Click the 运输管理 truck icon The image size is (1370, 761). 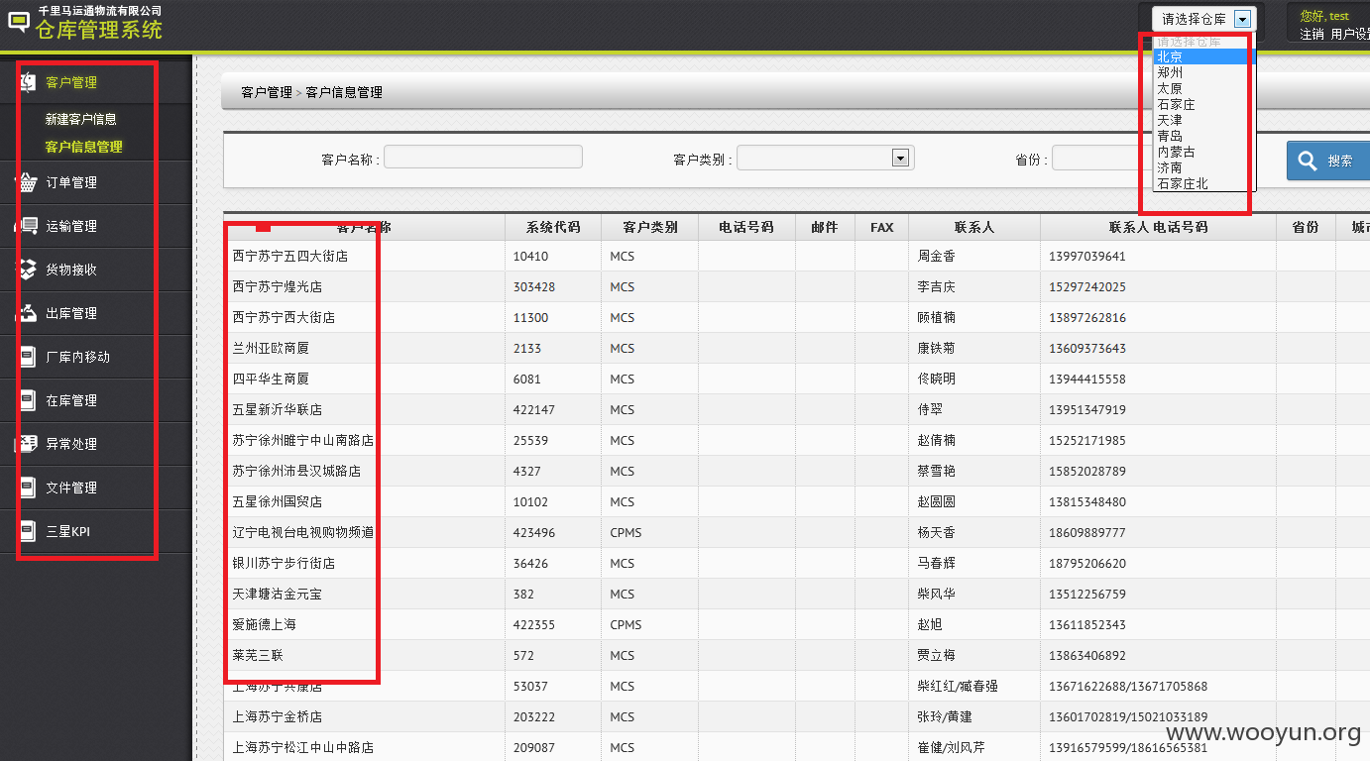pyautogui.click(x=27, y=226)
